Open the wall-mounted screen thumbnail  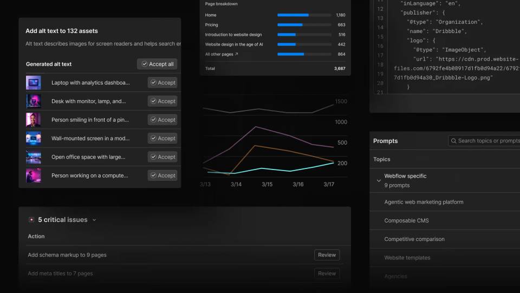[34, 138]
